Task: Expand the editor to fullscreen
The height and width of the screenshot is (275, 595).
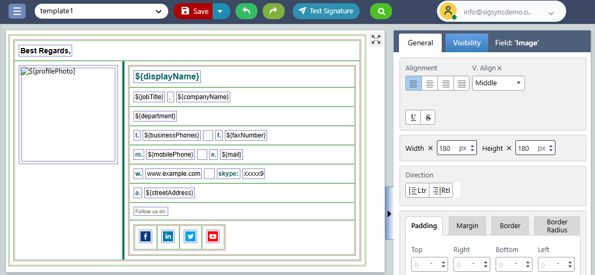Action: tap(376, 39)
